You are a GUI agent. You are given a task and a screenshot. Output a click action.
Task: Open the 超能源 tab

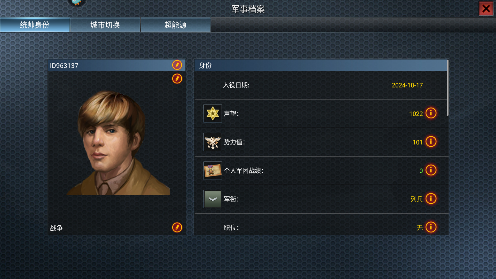click(175, 25)
